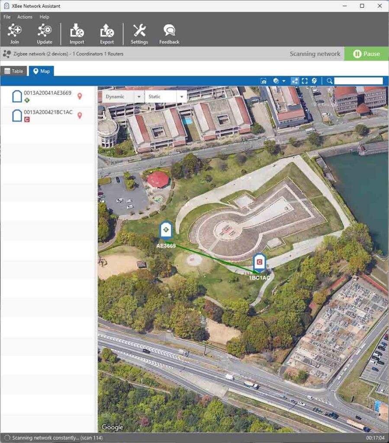
Task: Click the fit-to-screen icon in map toolbar
Action: (305, 81)
